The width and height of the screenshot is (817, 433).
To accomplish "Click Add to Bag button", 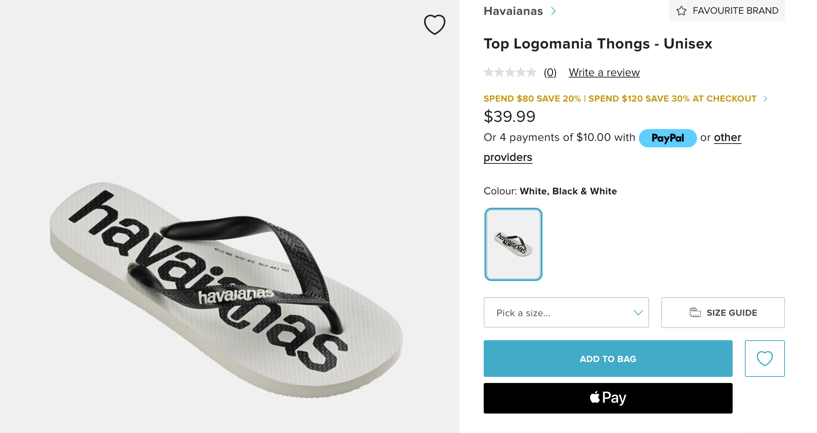I will pos(608,359).
